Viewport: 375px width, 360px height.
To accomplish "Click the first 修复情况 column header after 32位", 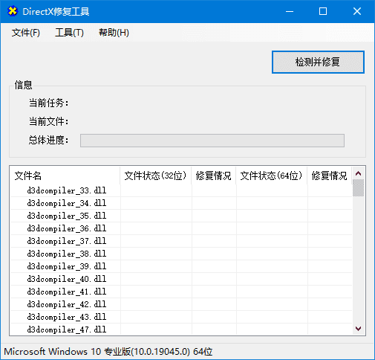I will click(213, 176).
